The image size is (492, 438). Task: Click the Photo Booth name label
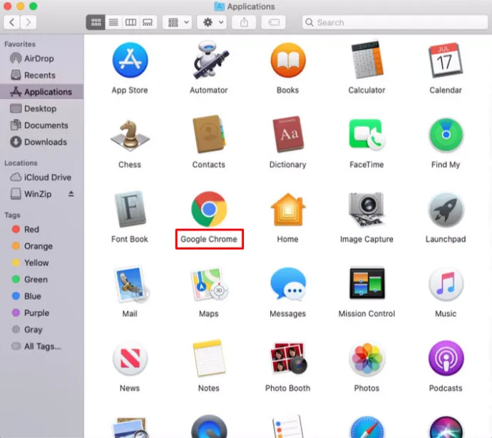288,388
